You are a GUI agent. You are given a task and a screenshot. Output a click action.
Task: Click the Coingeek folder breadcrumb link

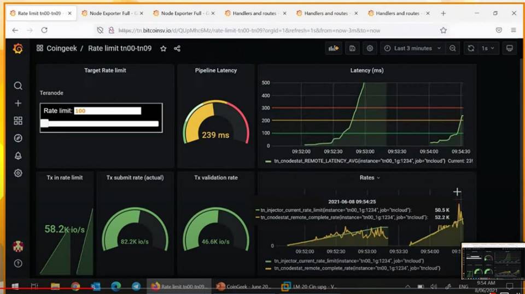[x=62, y=49]
